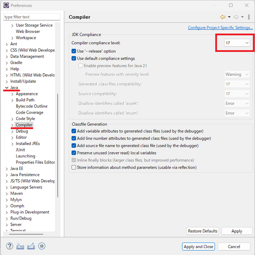Click the type filter text field
The image size is (255, 255).
pyautogui.click(x=32, y=17)
